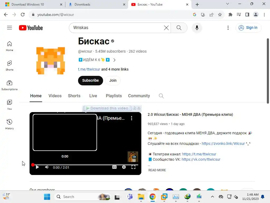Click 'Download this video' overlay button
The width and height of the screenshot is (270, 203).
click(x=107, y=108)
